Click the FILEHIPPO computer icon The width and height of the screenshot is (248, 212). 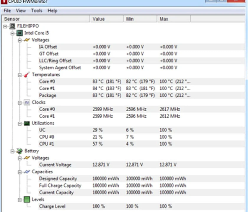[x=12, y=26]
